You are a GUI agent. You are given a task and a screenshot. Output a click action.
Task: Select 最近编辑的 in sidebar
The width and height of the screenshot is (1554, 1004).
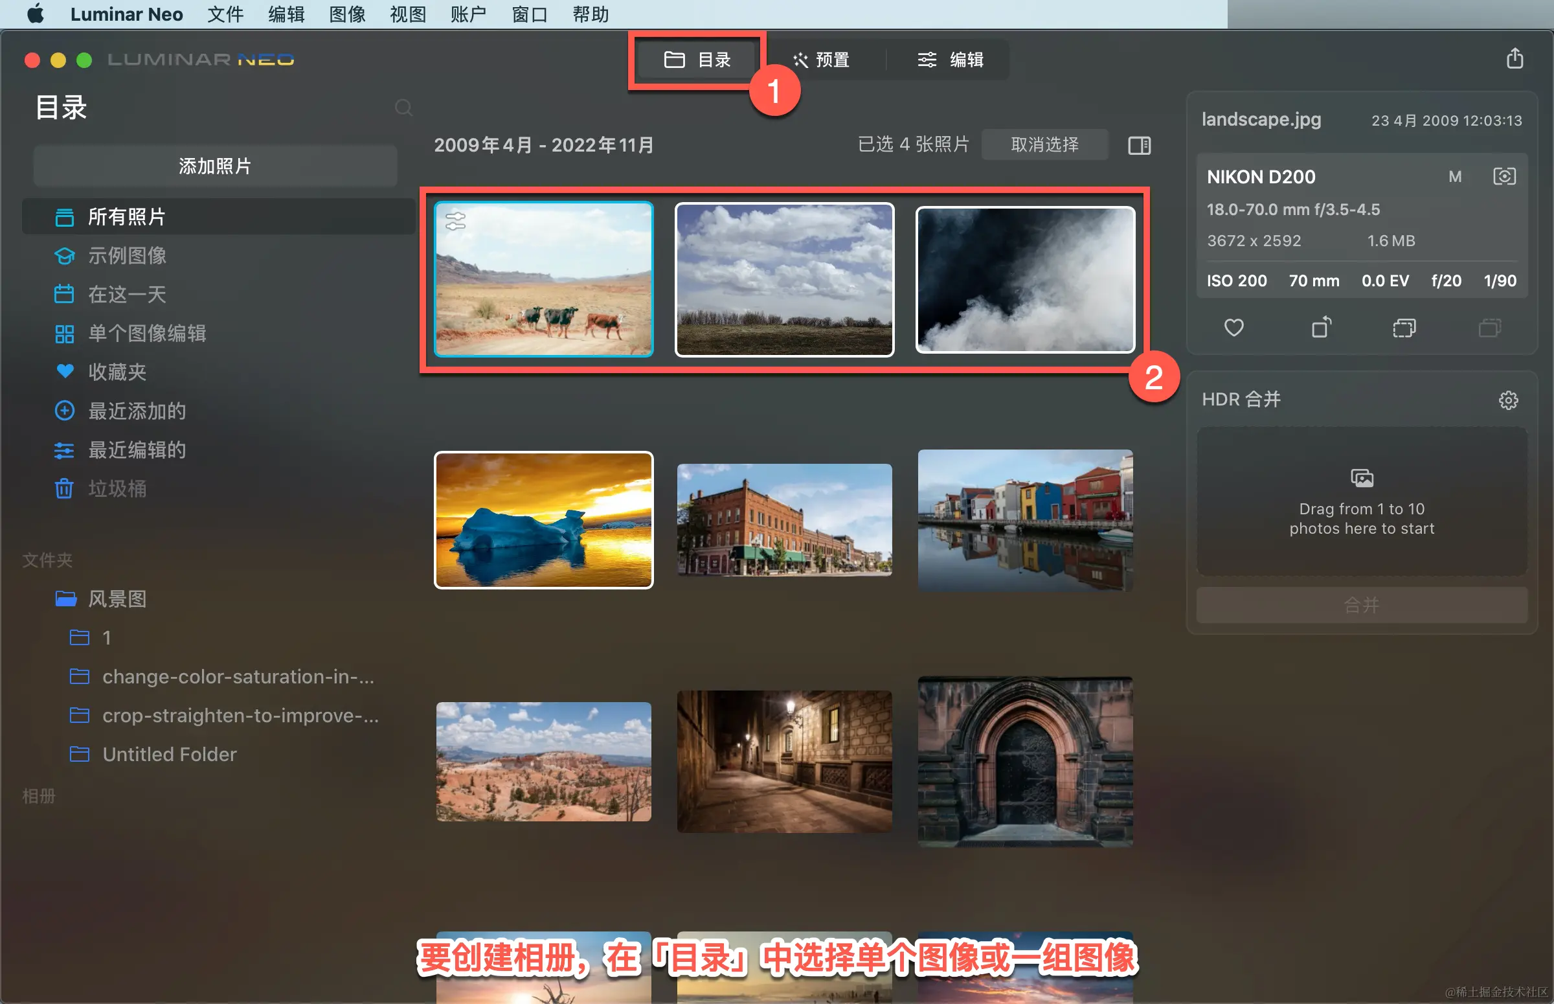click(137, 450)
